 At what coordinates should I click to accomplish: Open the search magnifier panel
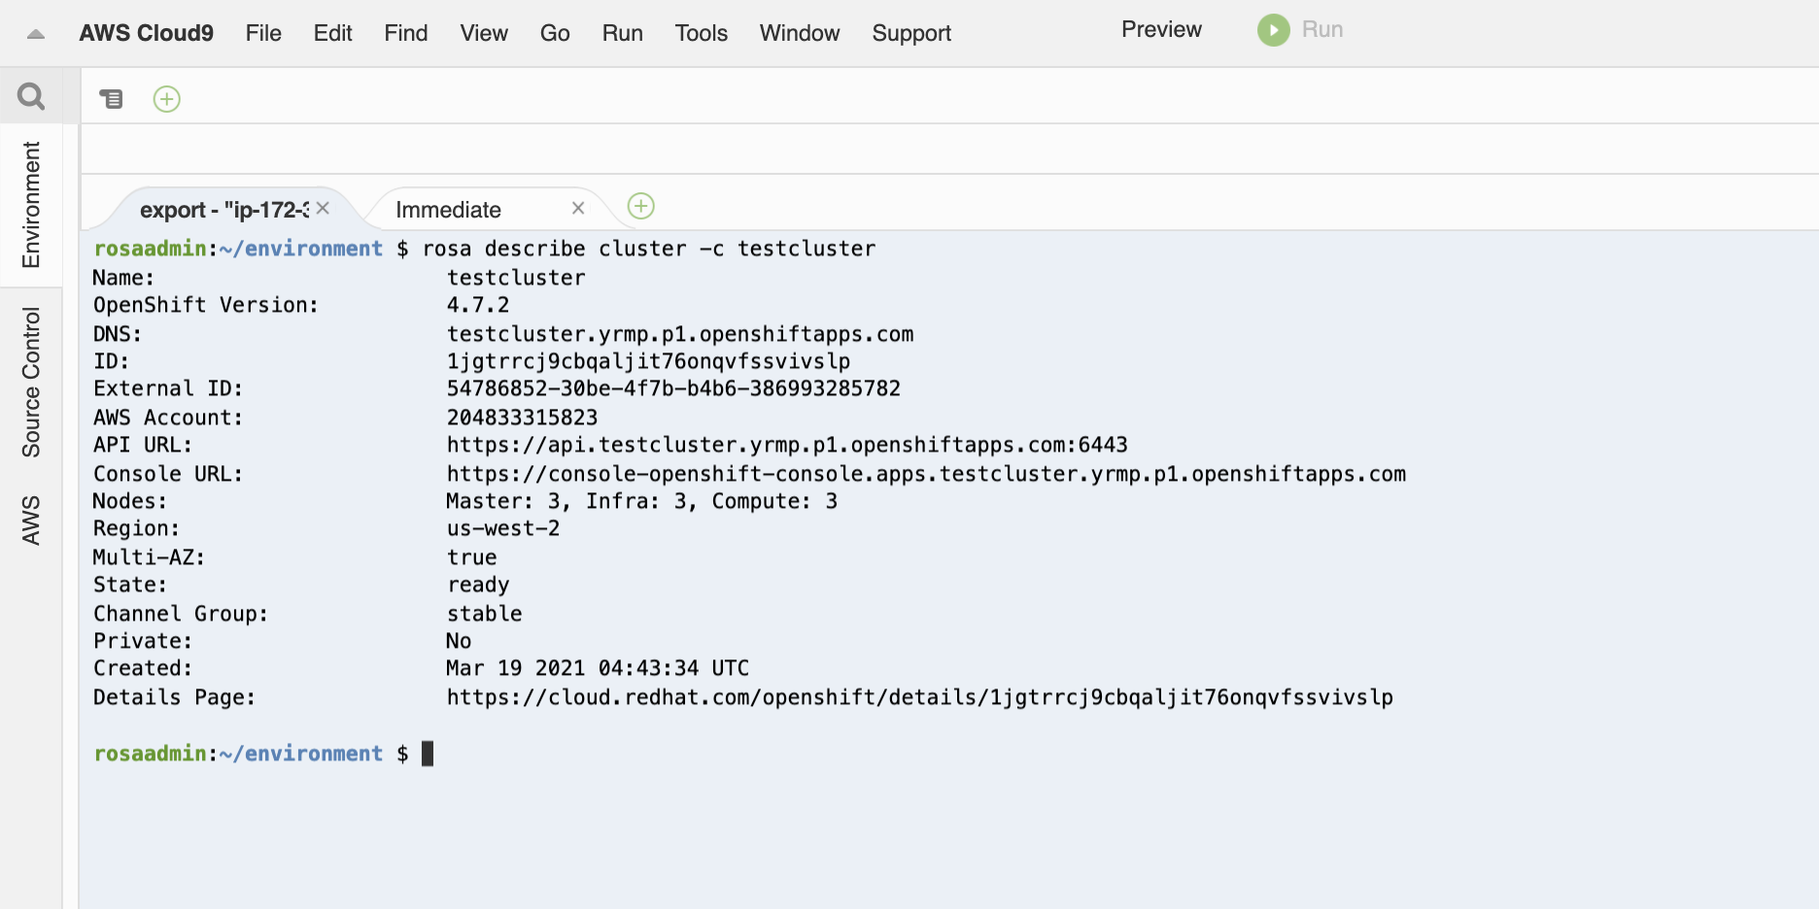[x=31, y=96]
